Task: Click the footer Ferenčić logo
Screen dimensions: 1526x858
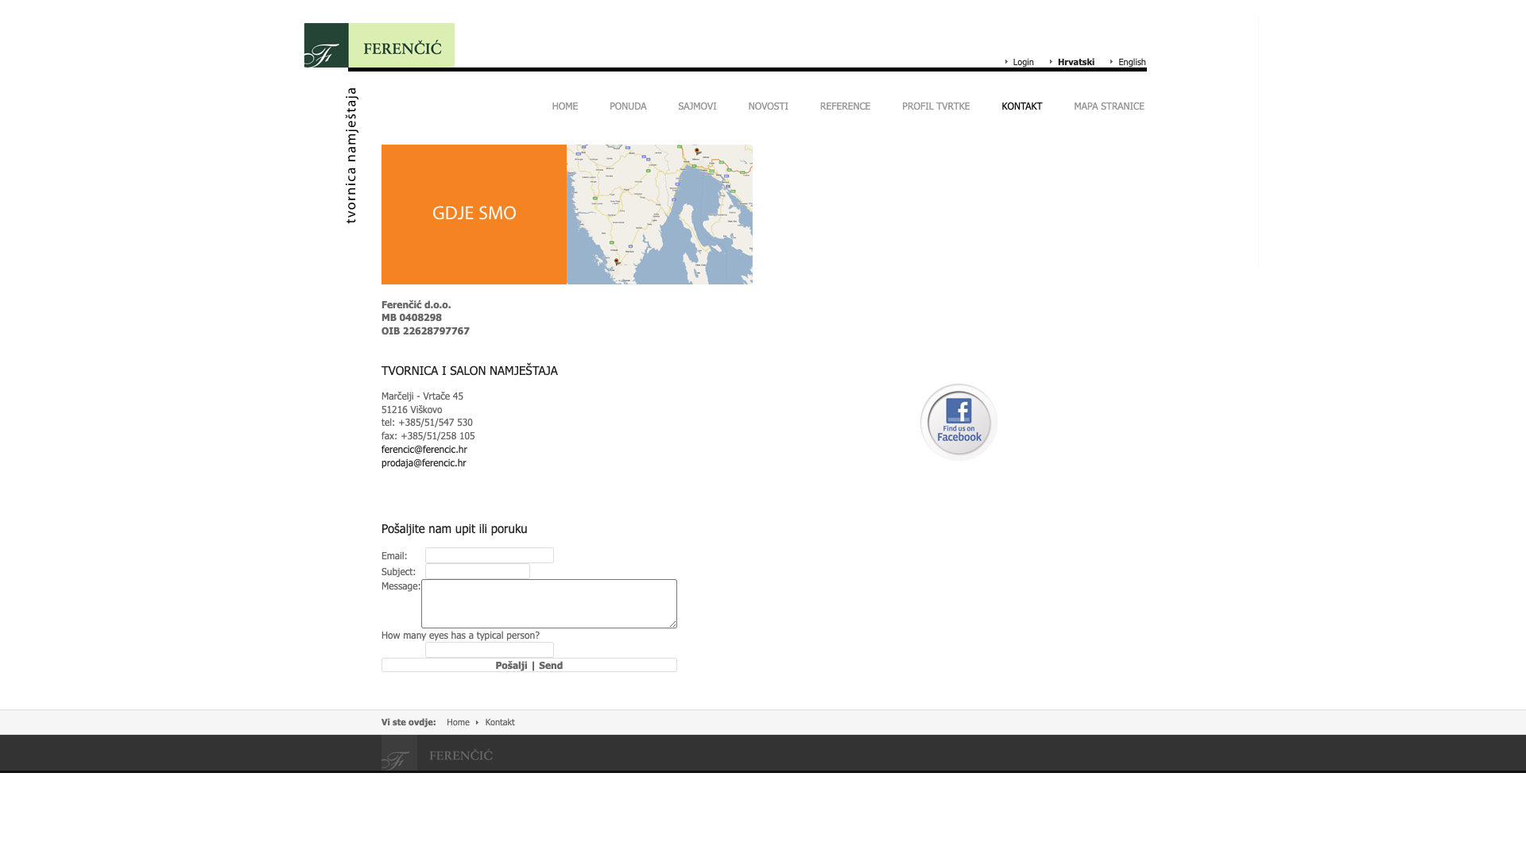Action: click(x=438, y=753)
